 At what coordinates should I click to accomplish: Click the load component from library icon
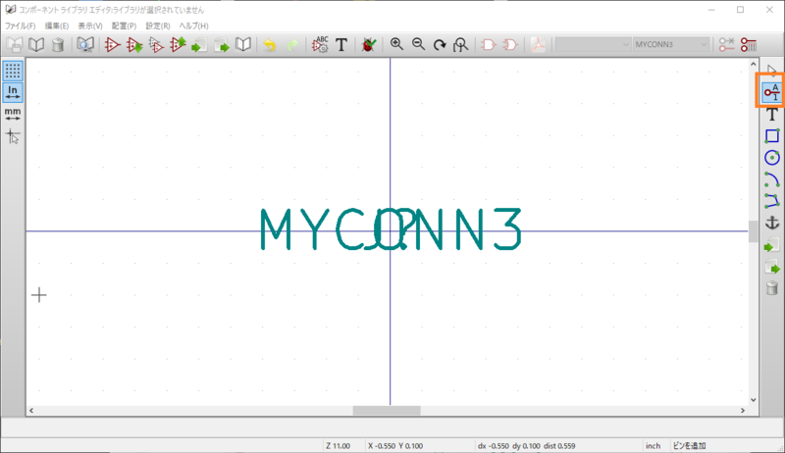click(x=134, y=45)
